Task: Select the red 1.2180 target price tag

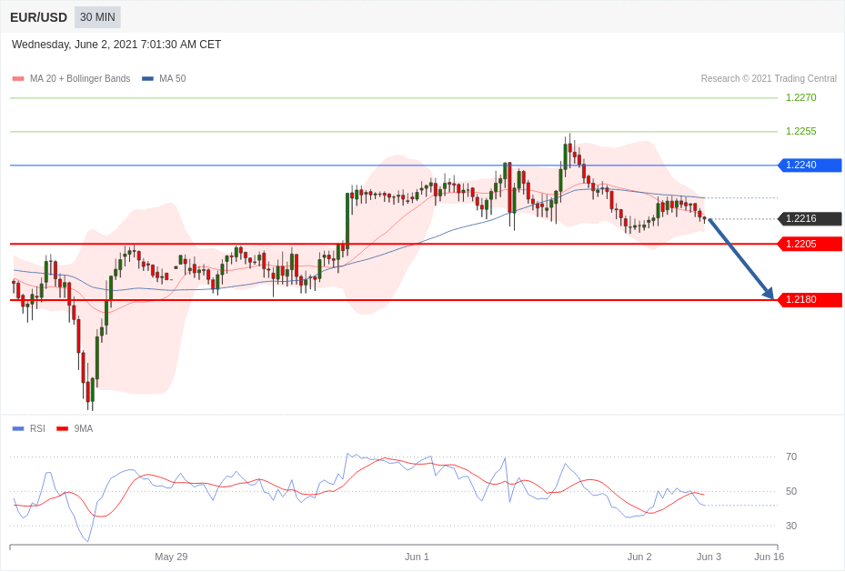Action: 810,300
